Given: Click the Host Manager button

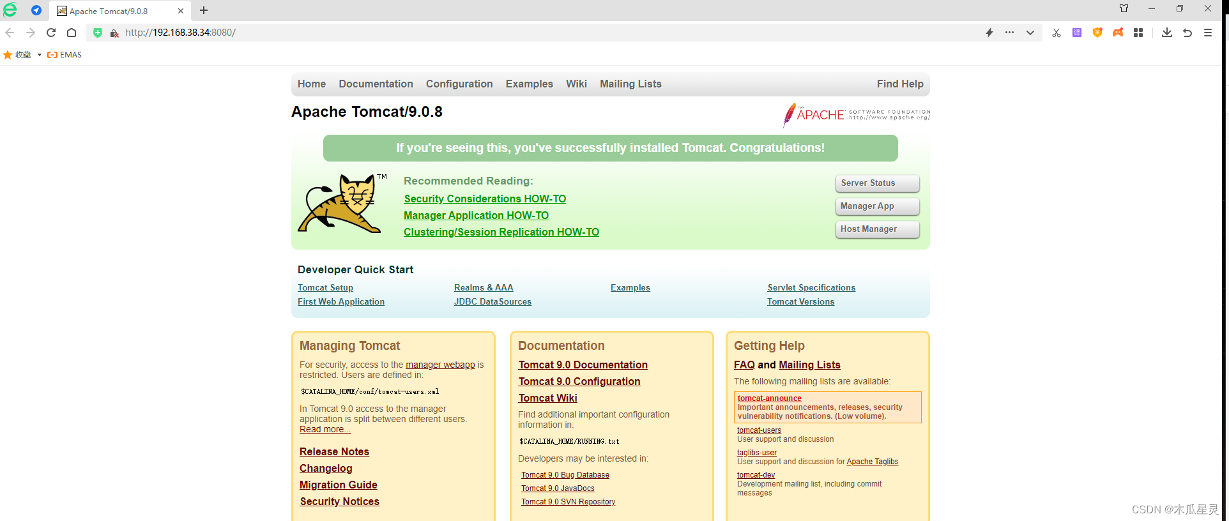Looking at the screenshot, I should (878, 229).
